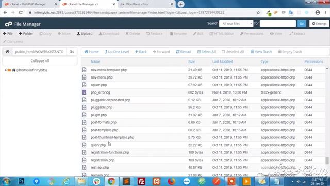The image size is (330, 186).
Task: Select registration-functions.php file name
Action: point(110,152)
